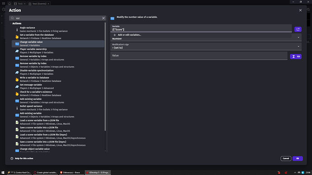Screen dimensions: 312x175
Task: Open the Modification's sign dropdown
Action: [x=206, y=46]
